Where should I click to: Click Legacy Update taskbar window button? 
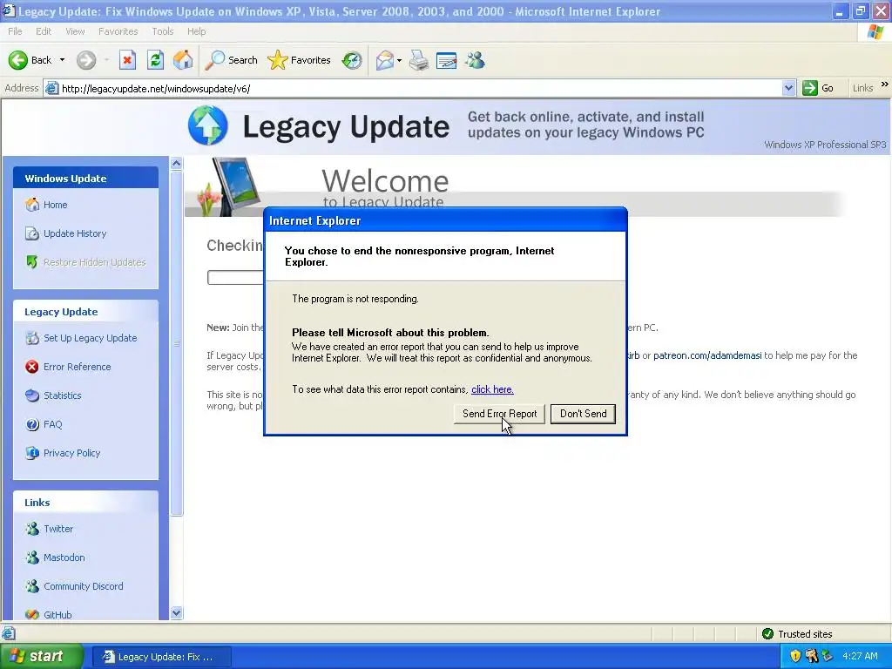click(x=161, y=657)
